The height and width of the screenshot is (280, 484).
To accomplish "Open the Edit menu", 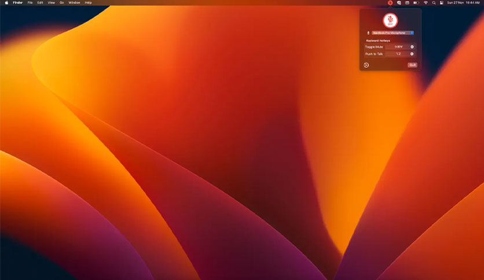I will 40,3.
